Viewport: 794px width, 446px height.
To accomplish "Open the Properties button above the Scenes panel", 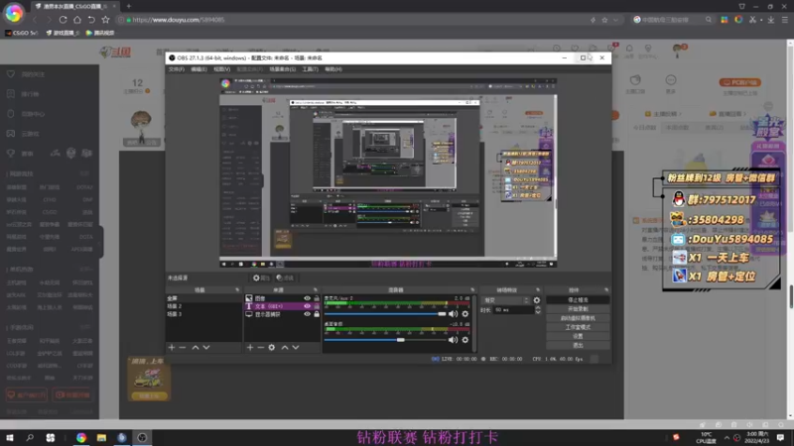I will coord(261,279).
